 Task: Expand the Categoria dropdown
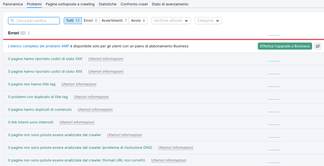(208, 21)
